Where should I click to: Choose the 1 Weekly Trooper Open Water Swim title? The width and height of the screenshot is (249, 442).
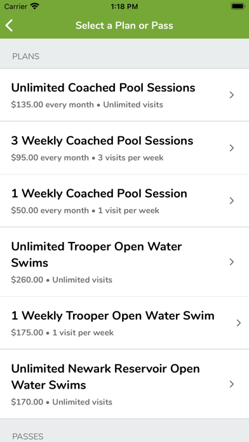pos(113,316)
